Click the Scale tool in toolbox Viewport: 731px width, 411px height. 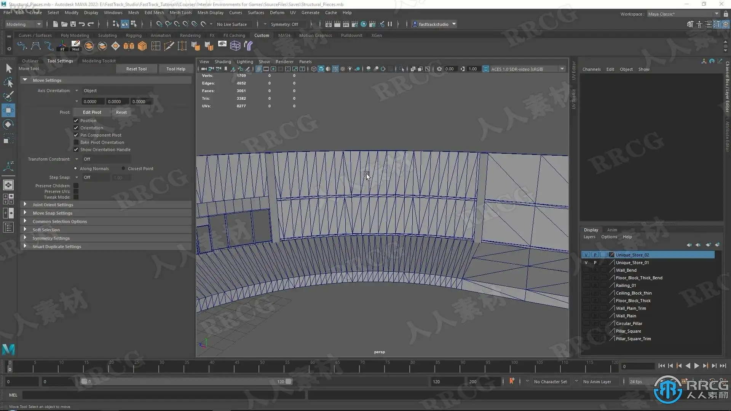8,139
